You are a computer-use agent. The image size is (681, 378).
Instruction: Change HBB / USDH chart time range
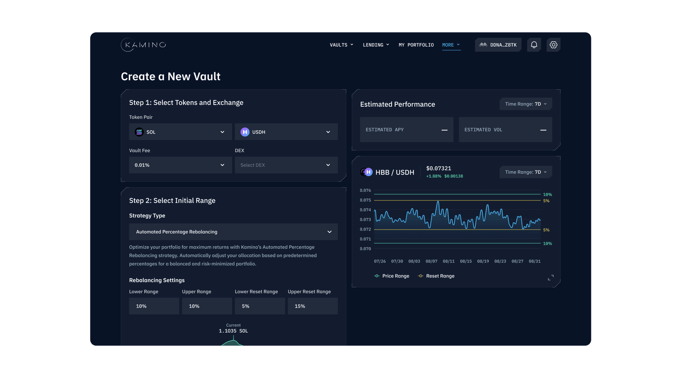(x=526, y=172)
